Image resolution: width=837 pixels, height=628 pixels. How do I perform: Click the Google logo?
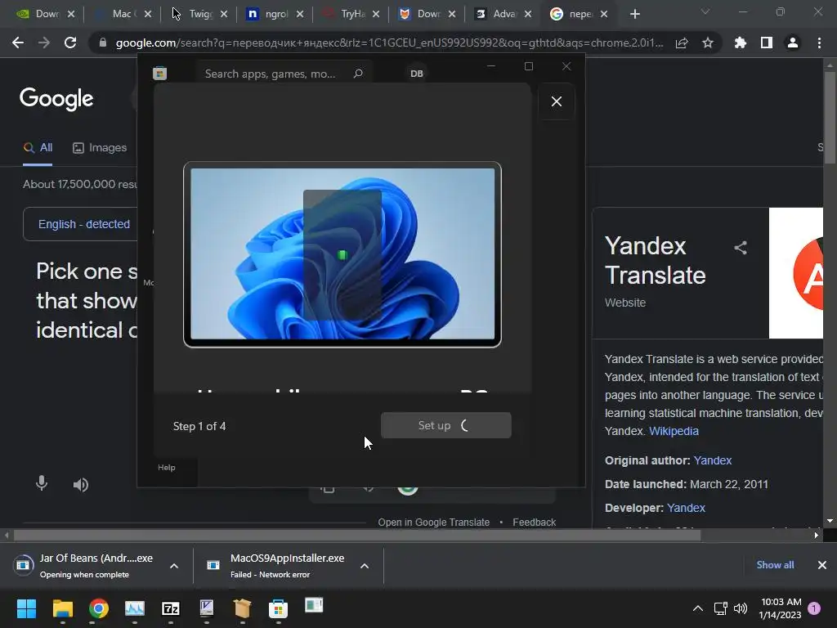click(56, 99)
